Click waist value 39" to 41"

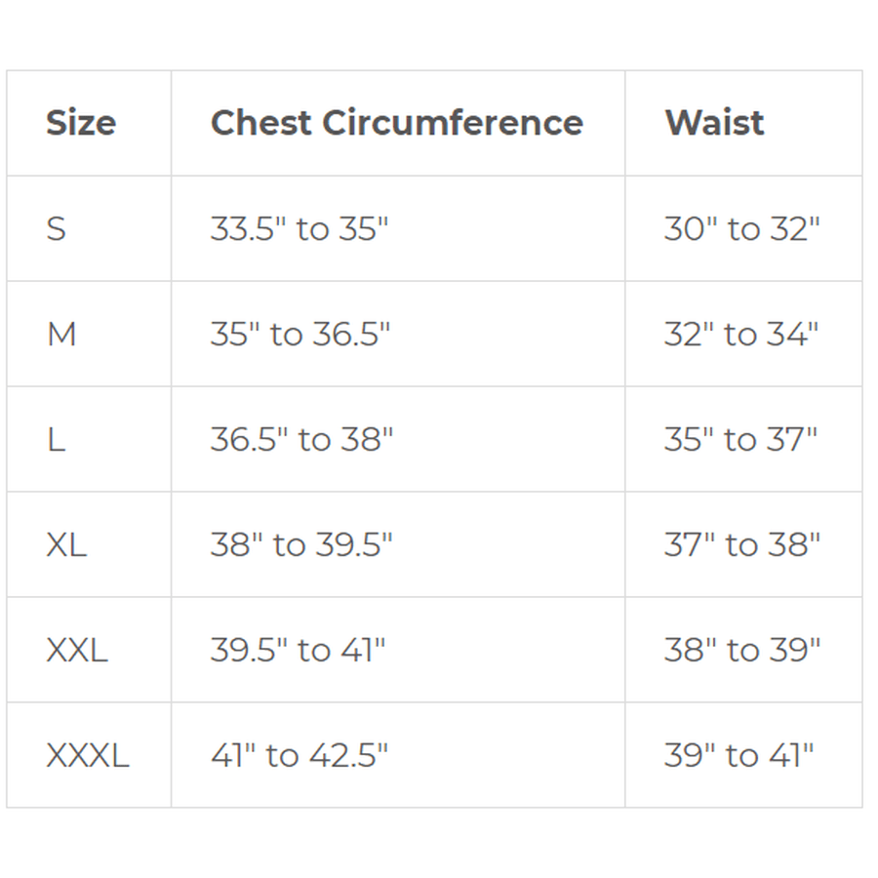click(738, 755)
